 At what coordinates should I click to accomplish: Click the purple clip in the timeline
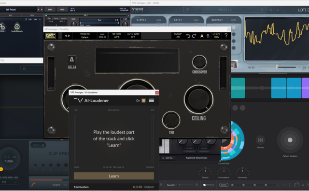[305, 88]
